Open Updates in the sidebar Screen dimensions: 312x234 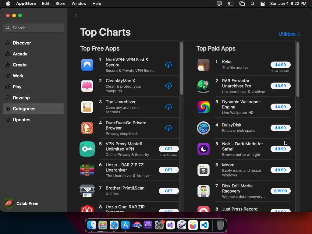(34, 119)
